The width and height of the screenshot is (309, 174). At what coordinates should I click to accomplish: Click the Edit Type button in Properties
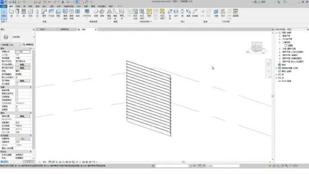28,45
